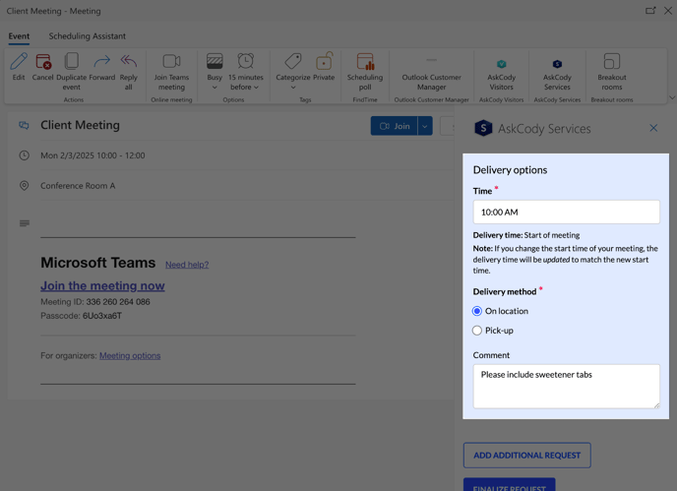
Task: Switch to the Event tab
Action: point(19,36)
